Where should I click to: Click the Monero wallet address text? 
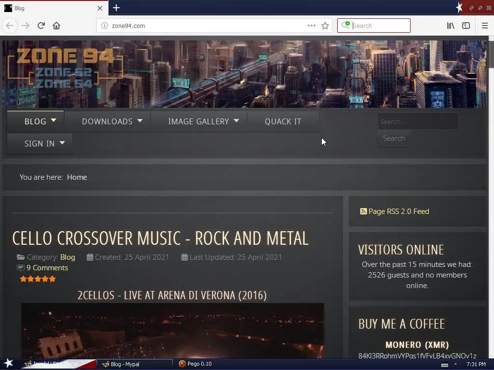[417, 356]
